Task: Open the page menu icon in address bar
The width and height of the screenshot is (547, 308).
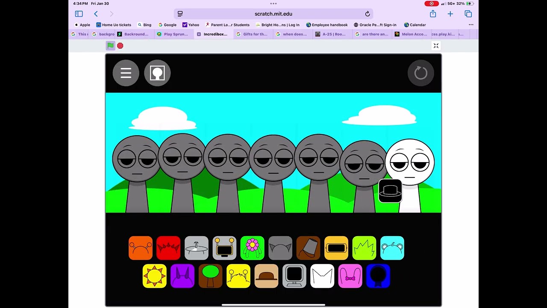Action: click(x=180, y=14)
